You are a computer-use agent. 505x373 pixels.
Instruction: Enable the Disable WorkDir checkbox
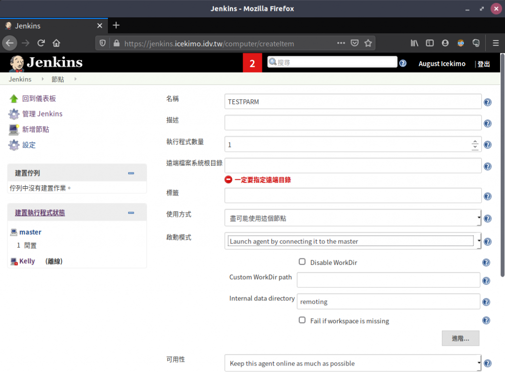point(302,262)
